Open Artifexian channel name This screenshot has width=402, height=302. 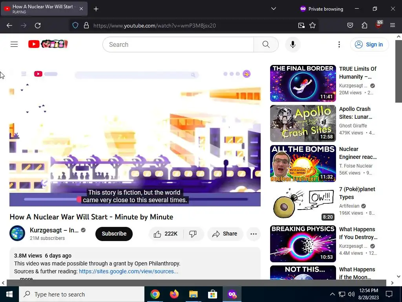349,206
